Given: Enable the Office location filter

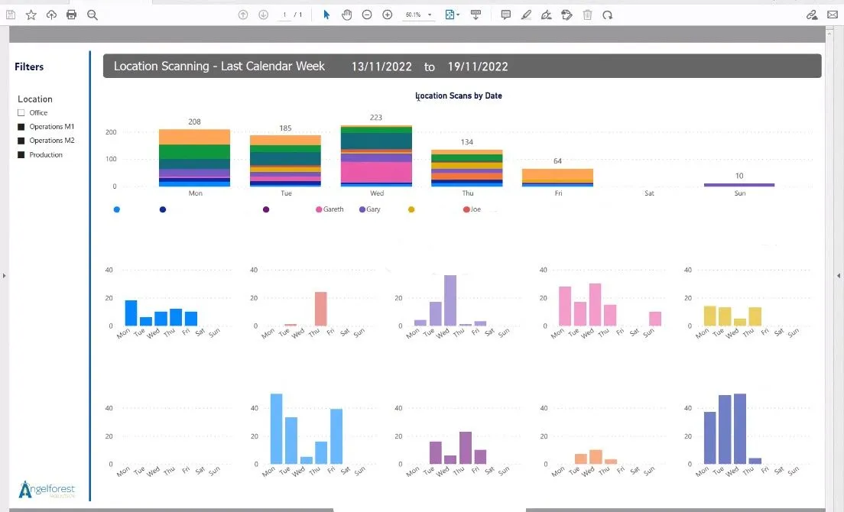Looking at the screenshot, I should click(21, 112).
